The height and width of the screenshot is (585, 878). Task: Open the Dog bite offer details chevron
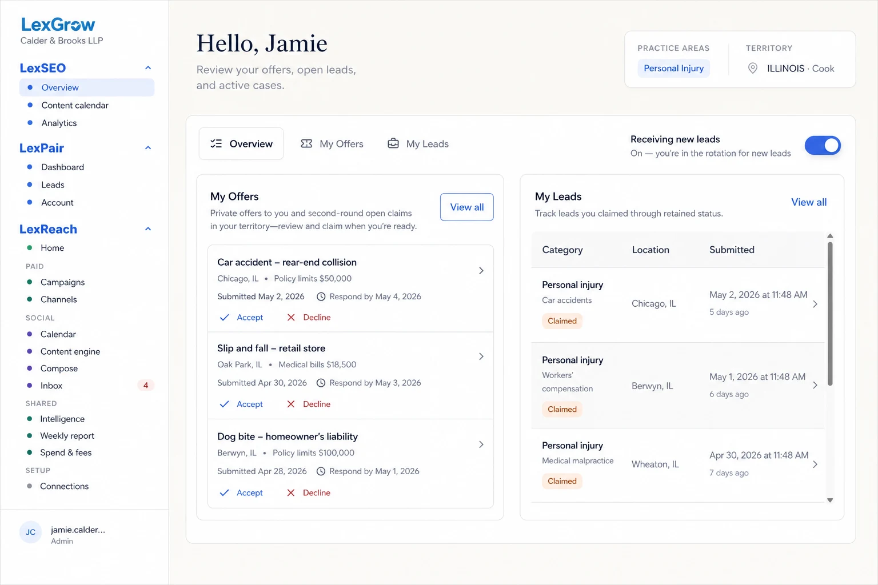[481, 444]
